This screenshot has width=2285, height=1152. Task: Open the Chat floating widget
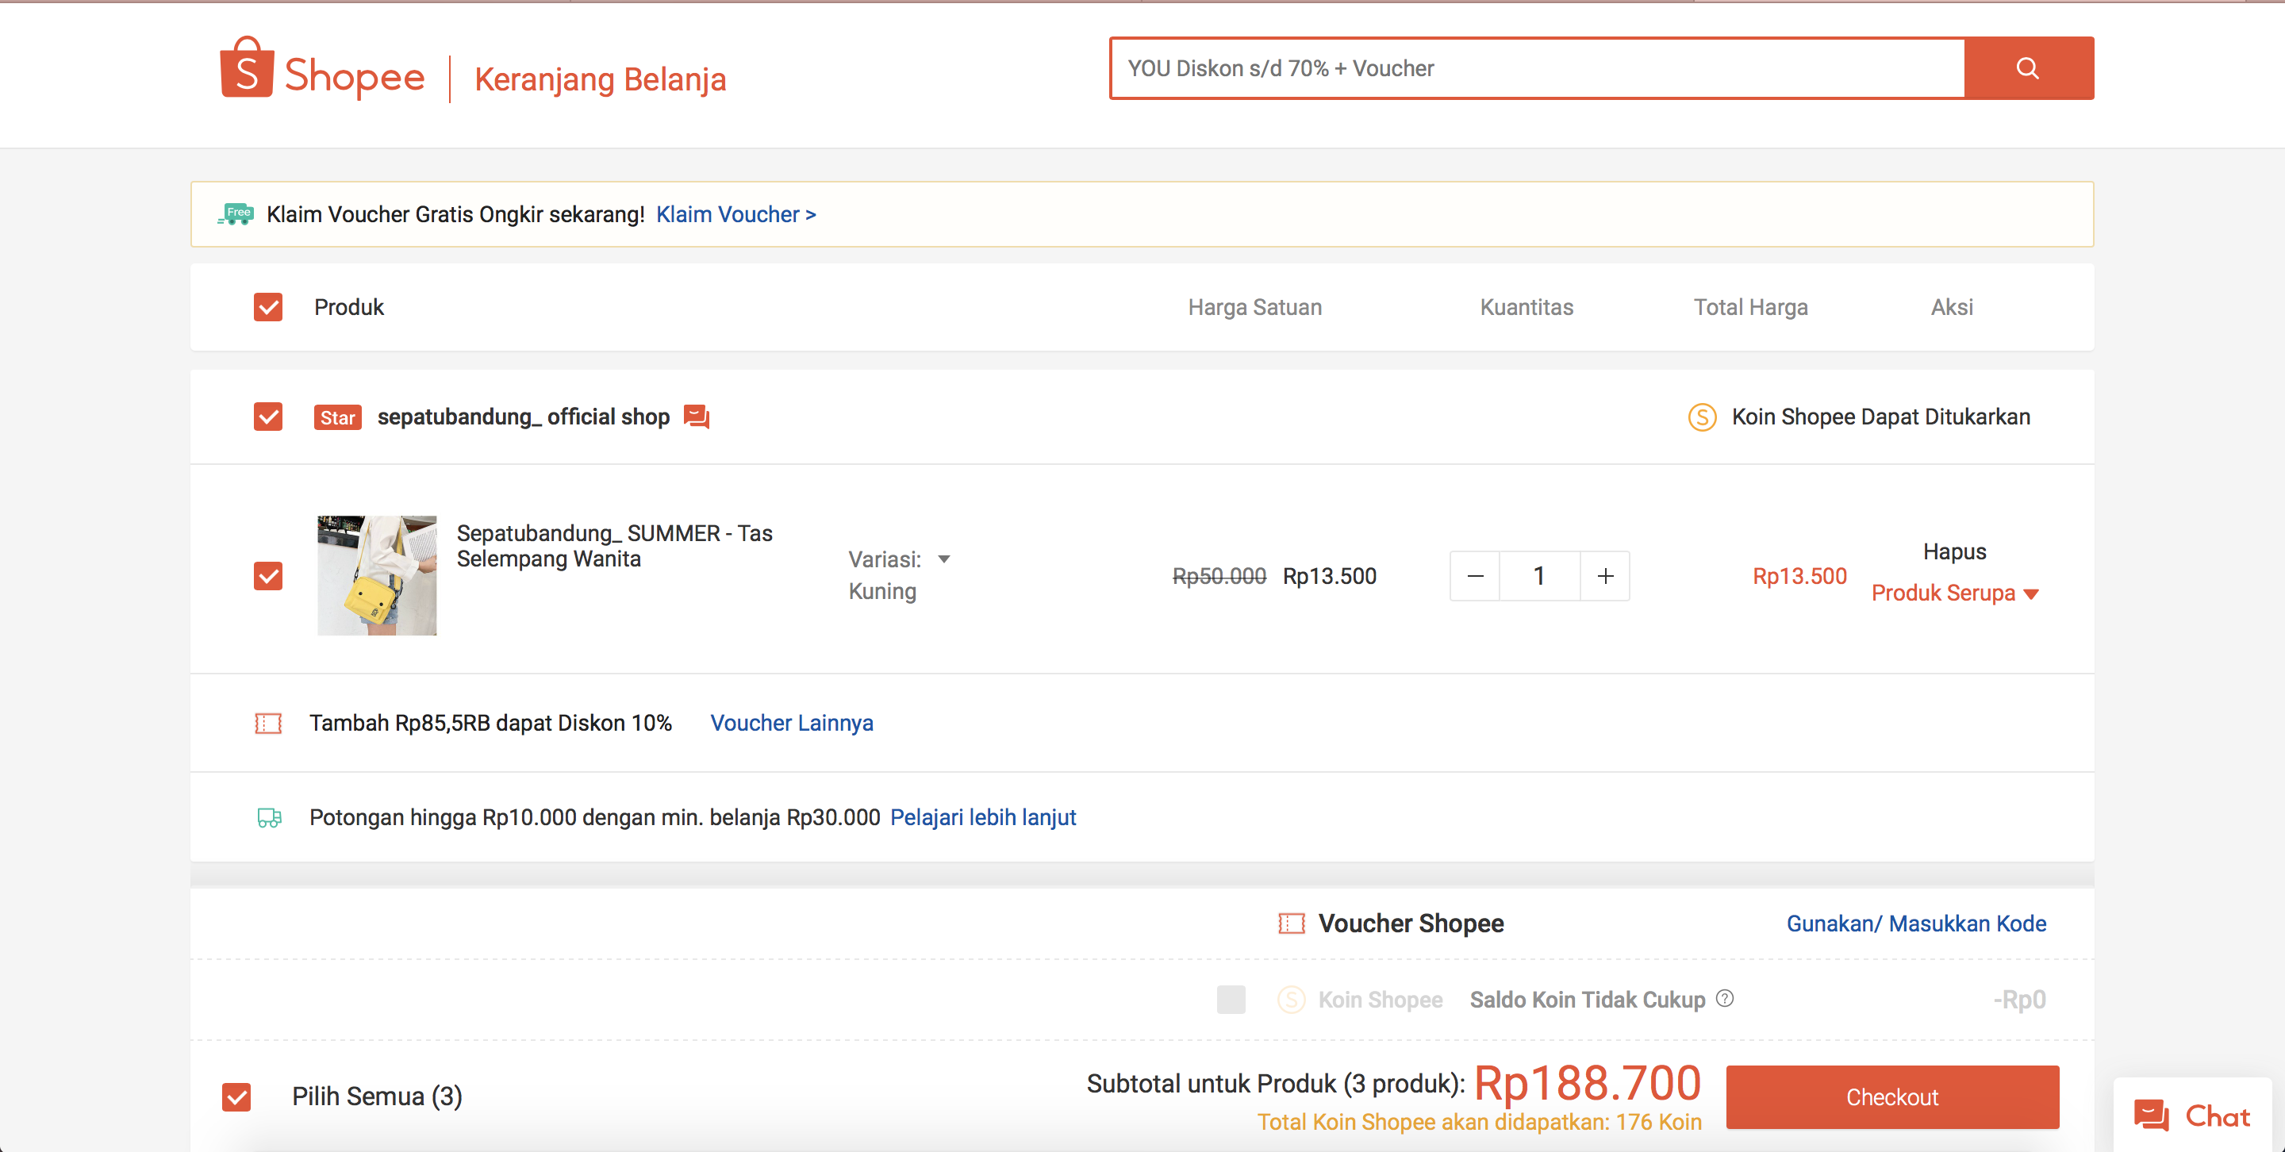tap(2193, 1116)
